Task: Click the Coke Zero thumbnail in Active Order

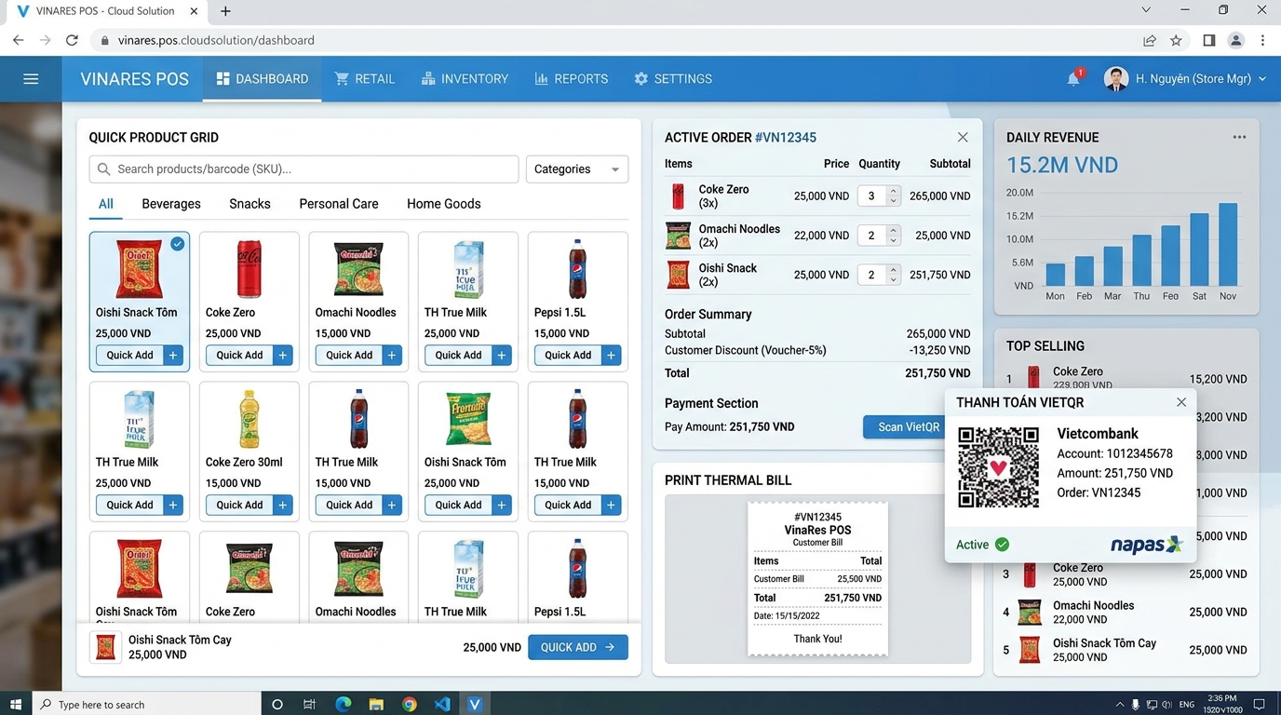Action: [x=678, y=196]
